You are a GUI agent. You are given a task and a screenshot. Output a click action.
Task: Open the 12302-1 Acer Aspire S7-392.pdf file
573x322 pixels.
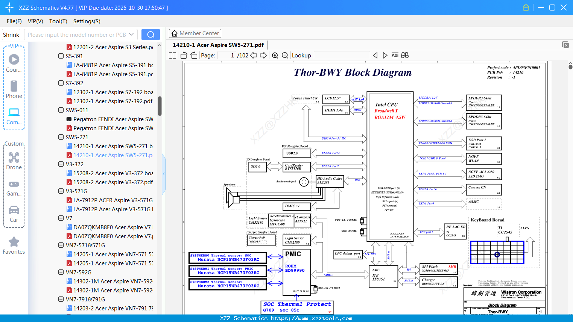coord(110,101)
